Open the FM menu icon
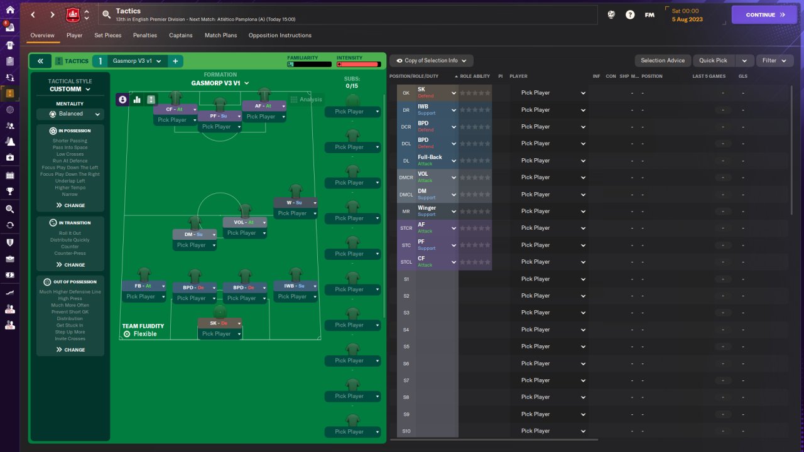The width and height of the screenshot is (804, 452). 649,14
